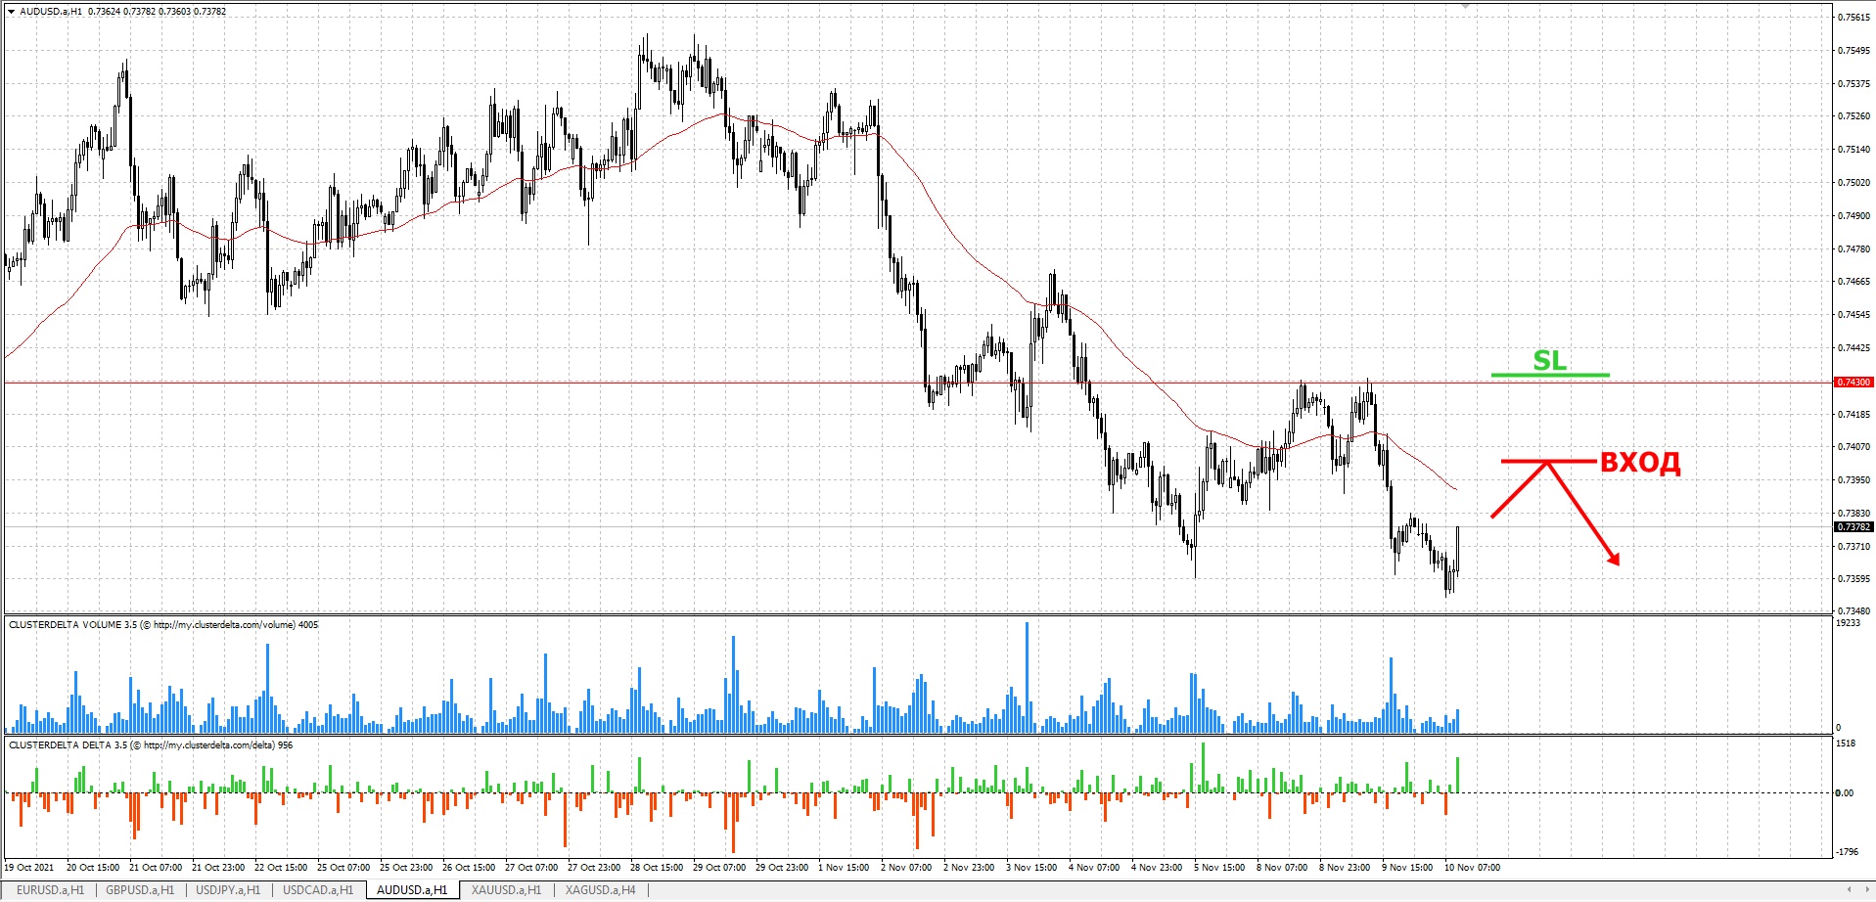Switch to the XAGUSD.a,H4 chart tab
This screenshot has width=1876, height=902.
coord(600,890)
